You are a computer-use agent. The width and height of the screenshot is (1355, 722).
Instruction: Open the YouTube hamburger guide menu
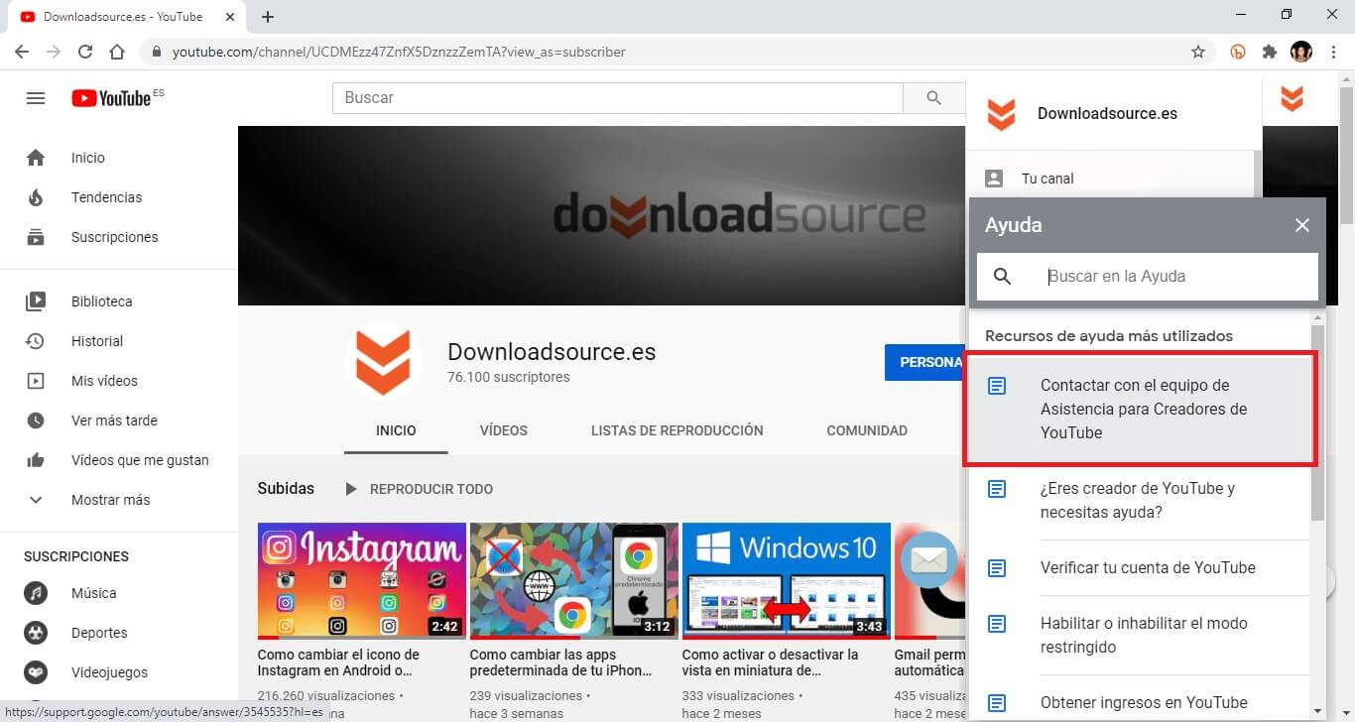(36, 98)
